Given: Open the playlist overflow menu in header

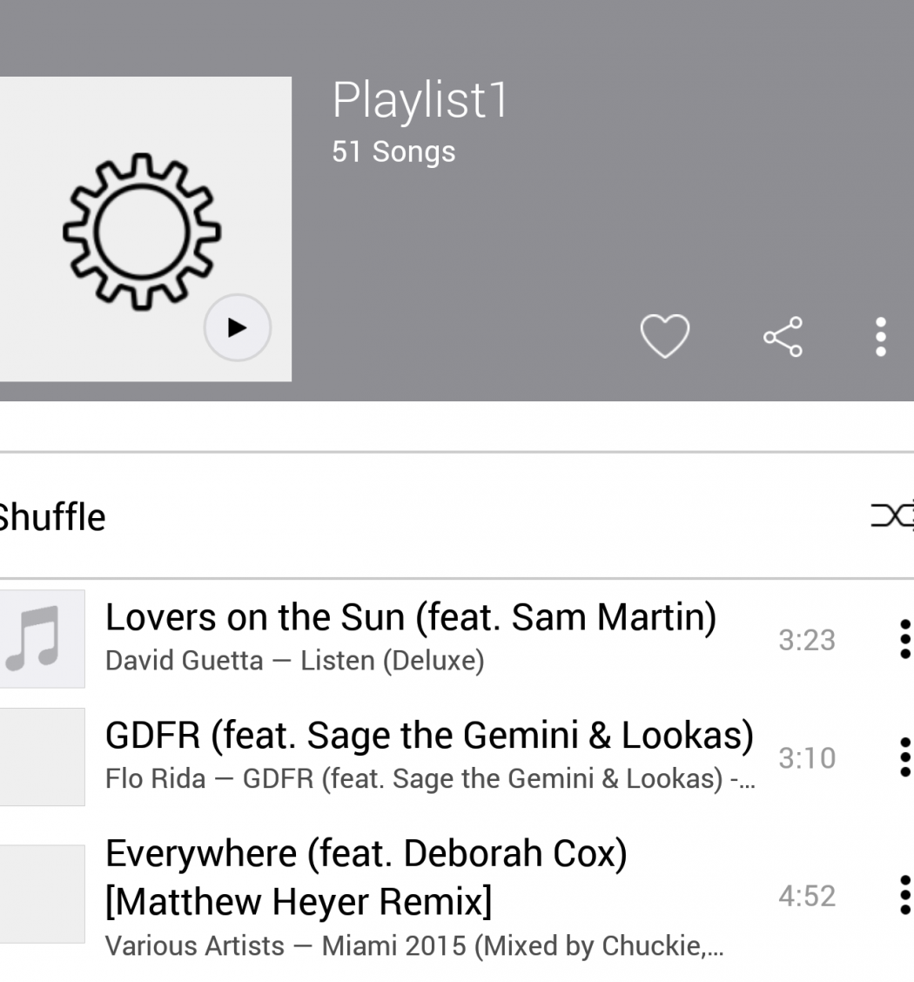Looking at the screenshot, I should 881,337.
